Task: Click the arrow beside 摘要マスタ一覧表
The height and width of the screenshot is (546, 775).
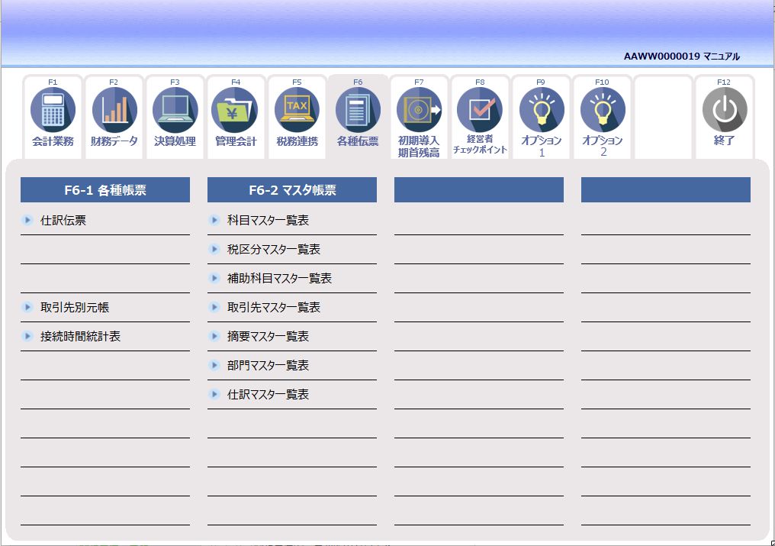Action: pyautogui.click(x=214, y=337)
